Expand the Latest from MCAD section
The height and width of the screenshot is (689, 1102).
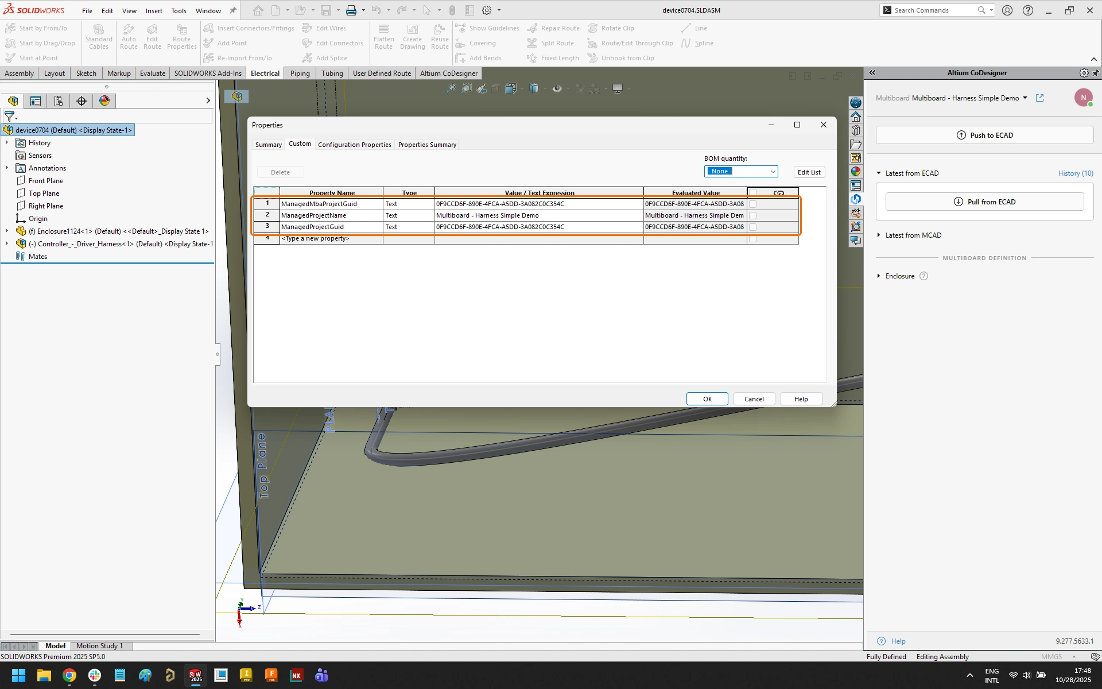879,235
